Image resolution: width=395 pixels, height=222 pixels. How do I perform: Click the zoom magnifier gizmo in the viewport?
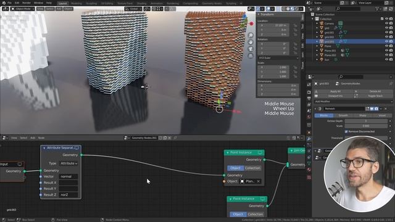click(251, 35)
